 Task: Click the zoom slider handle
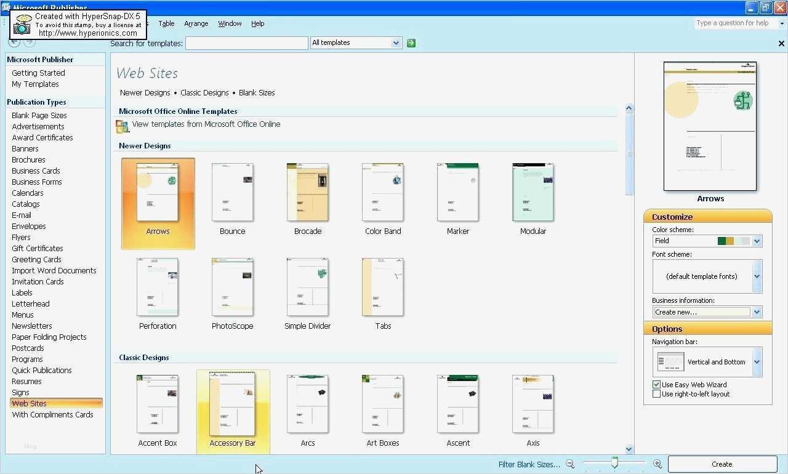pos(614,463)
